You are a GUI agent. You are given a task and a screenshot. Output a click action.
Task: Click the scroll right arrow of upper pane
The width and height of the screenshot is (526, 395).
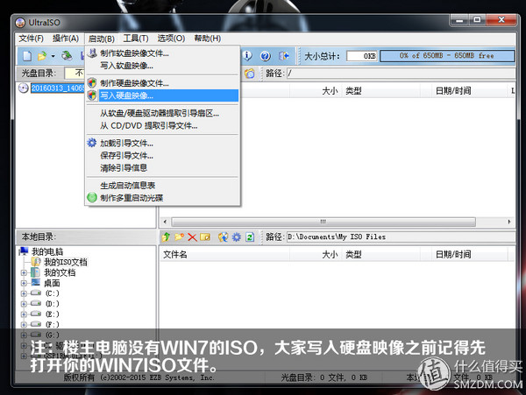[509, 222]
